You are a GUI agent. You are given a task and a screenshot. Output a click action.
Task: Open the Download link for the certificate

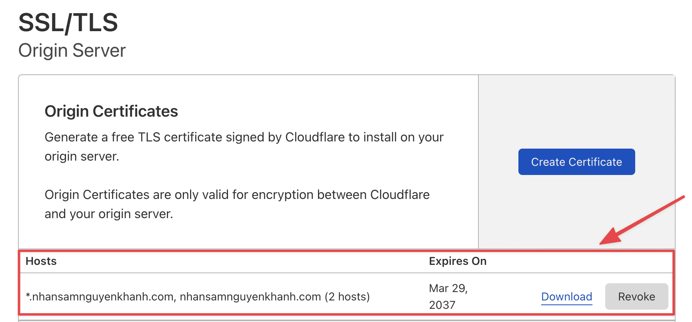tap(566, 296)
